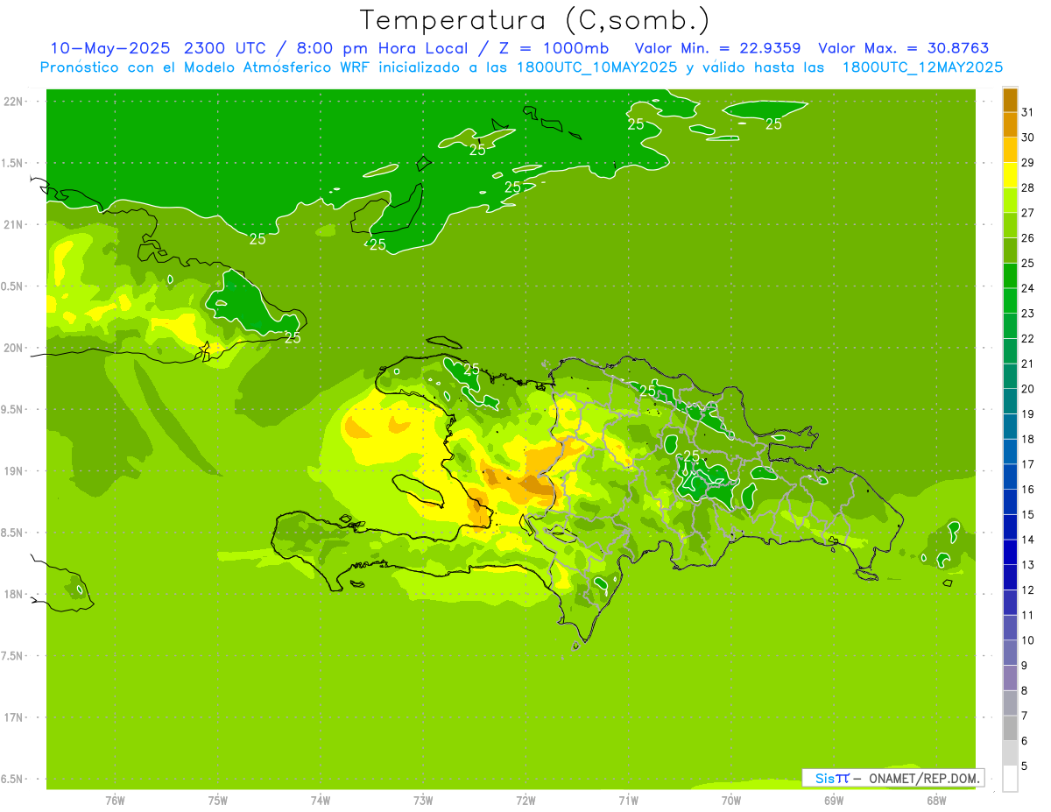Click the colorbar value '15'

(1027, 515)
